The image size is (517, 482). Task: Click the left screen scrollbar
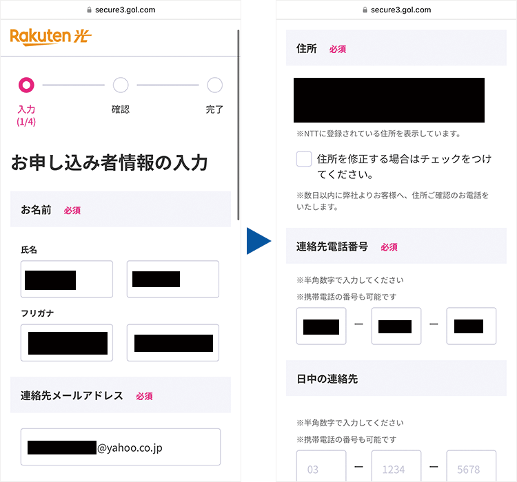pyautogui.click(x=238, y=125)
